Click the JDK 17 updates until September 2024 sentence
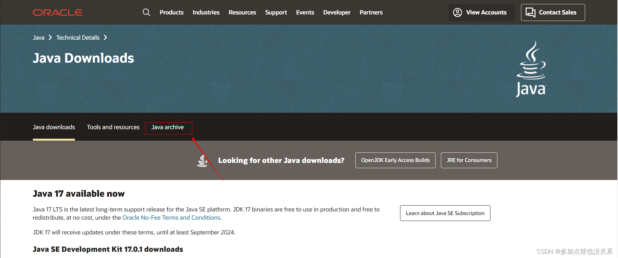The width and height of the screenshot is (618, 258). pos(134,232)
